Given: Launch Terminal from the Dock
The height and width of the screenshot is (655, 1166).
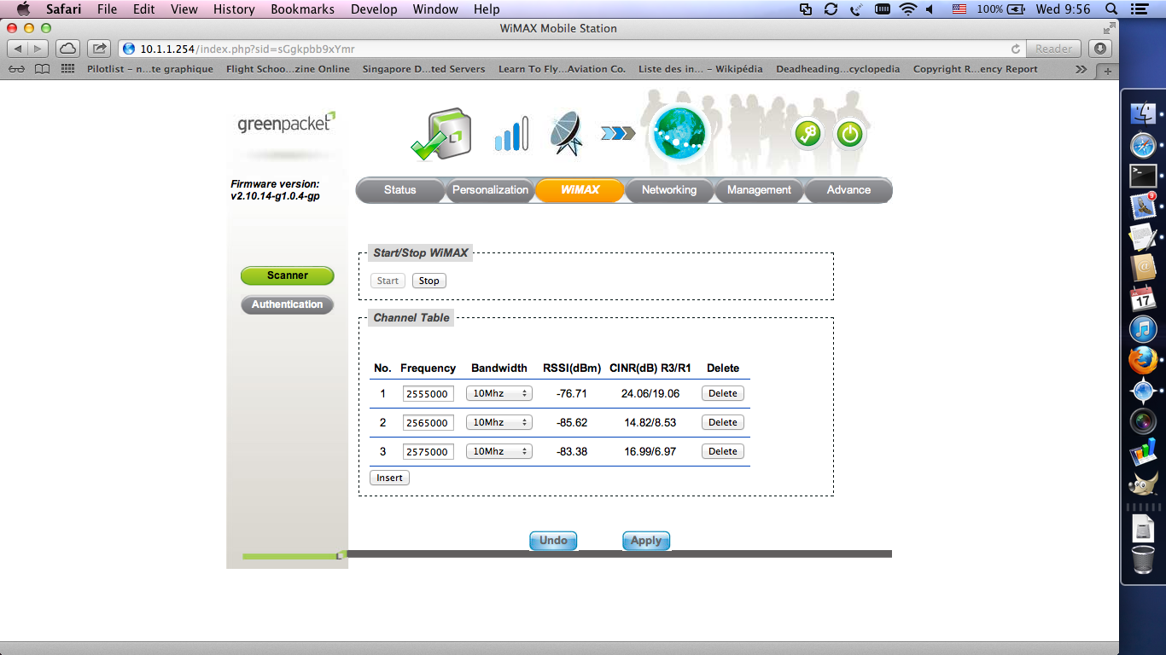Looking at the screenshot, I should [1143, 176].
